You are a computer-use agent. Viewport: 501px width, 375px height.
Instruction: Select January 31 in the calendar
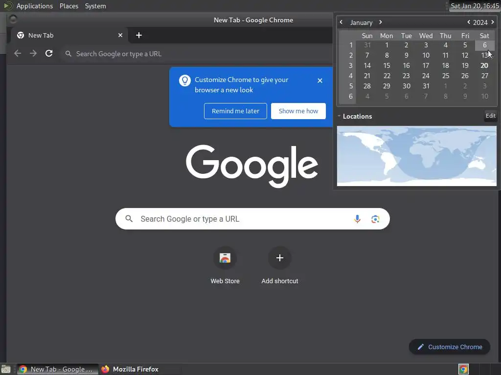(426, 86)
